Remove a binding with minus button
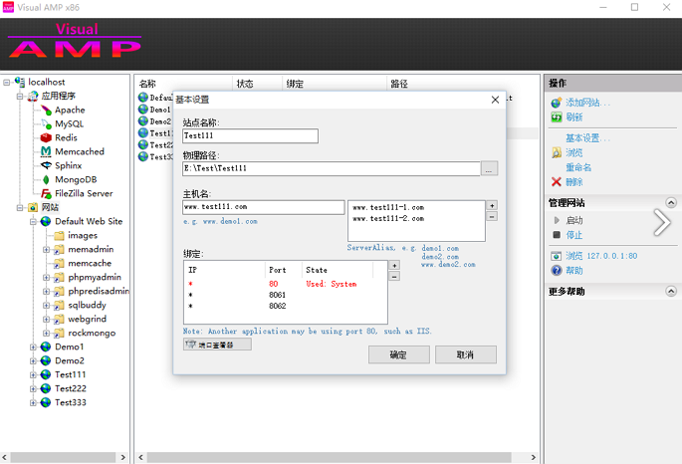This screenshot has height=464, width=682. pyautogui.click(x=394, y=276)
